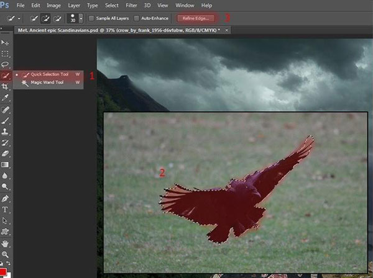373x278 pixels.
Task: Choose the Subtract from selection mode
Action: tap(57, 18)
